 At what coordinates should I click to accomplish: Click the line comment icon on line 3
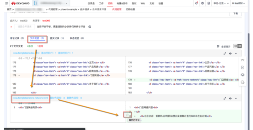tap(127, 115)
